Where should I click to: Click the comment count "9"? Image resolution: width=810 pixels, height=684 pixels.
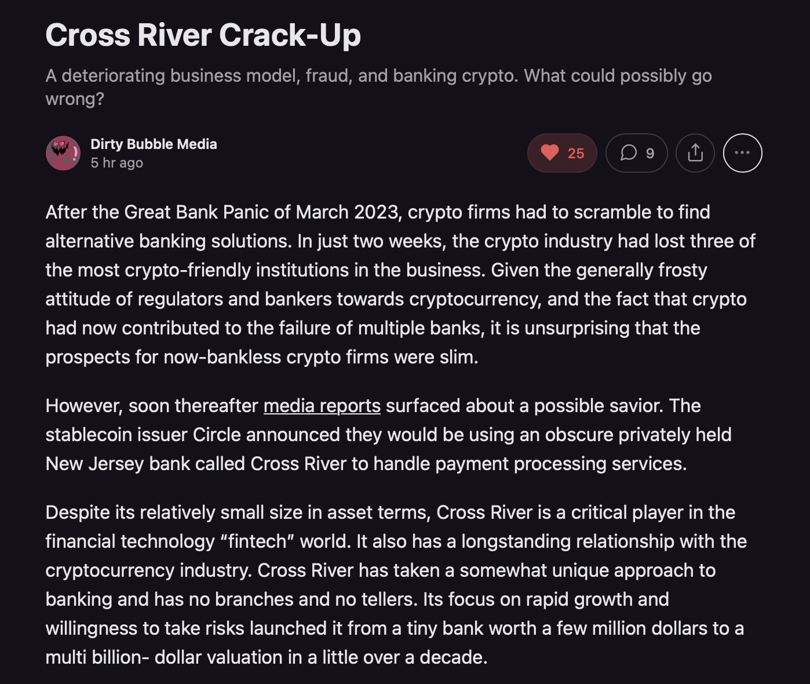click(650, 154)
